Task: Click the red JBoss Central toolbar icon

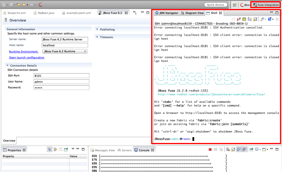Action: pyautogui.click(x=40, y=5)
